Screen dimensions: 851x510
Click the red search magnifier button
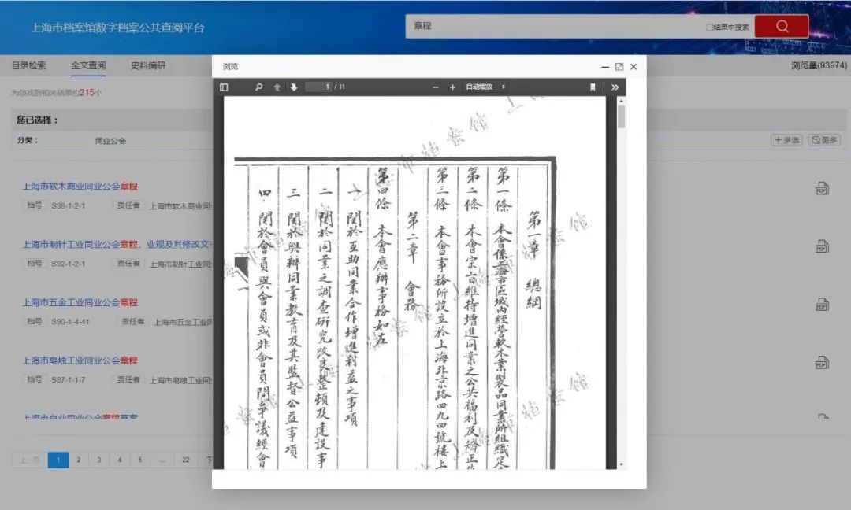pos(781,26)
